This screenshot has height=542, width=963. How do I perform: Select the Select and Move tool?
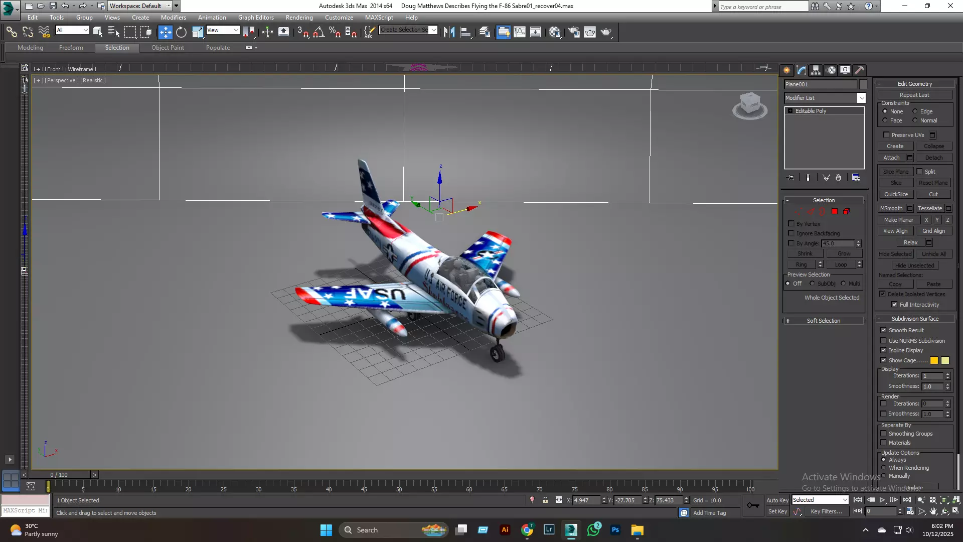pyautogui.click(x=165, y=32)
